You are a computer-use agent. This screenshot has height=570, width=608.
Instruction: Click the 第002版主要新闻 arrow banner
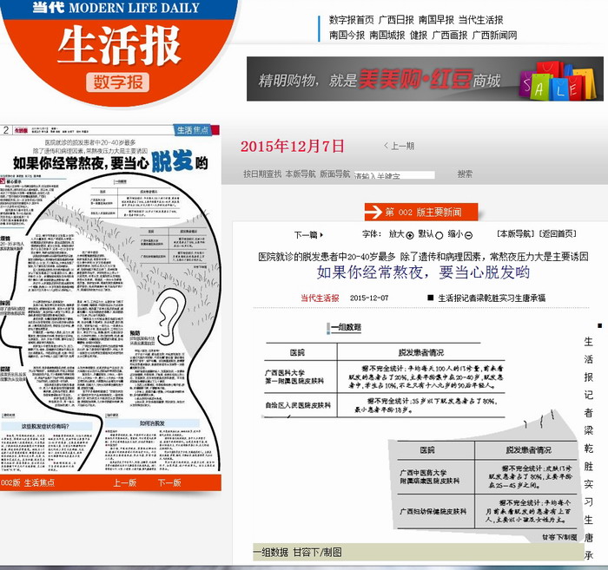coord(421,212)
